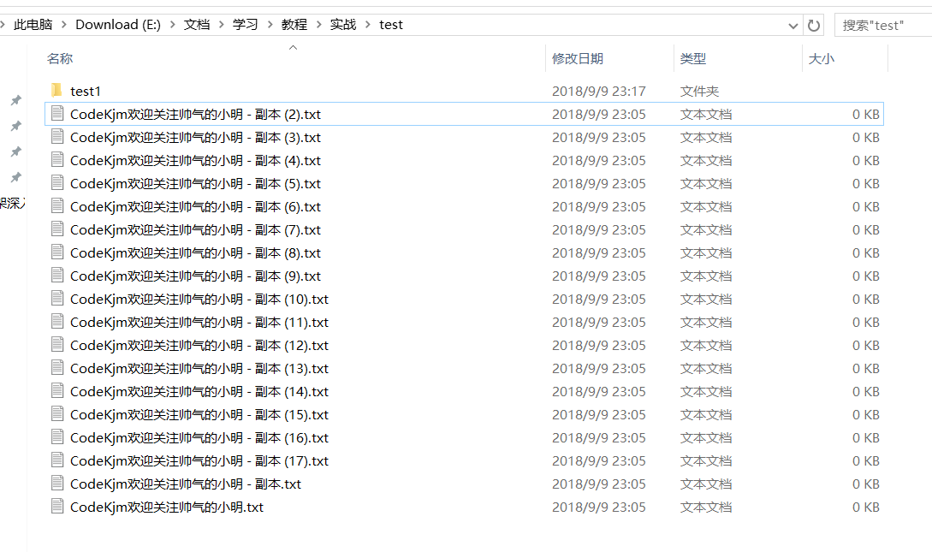Image resolution: width=932 pixels, height=552 pixels.
Task: Click the file icon of 副本 (10).txt
Action: [57, 299]
